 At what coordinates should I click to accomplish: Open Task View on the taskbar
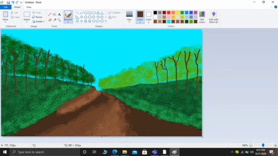pos(94,152)
